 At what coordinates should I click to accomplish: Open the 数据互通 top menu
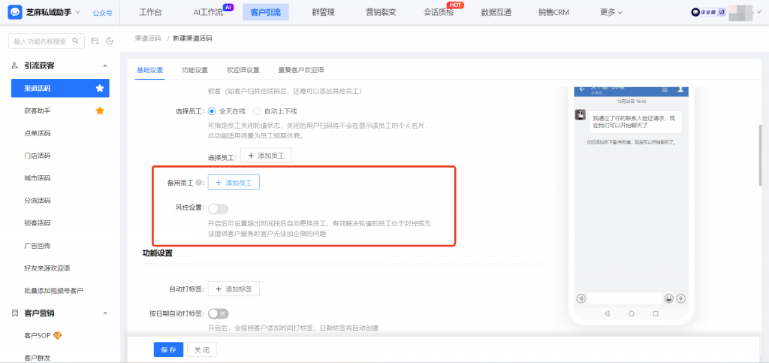coord(496,12)
